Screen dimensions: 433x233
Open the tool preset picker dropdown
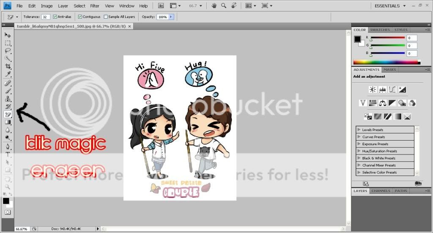17,17
